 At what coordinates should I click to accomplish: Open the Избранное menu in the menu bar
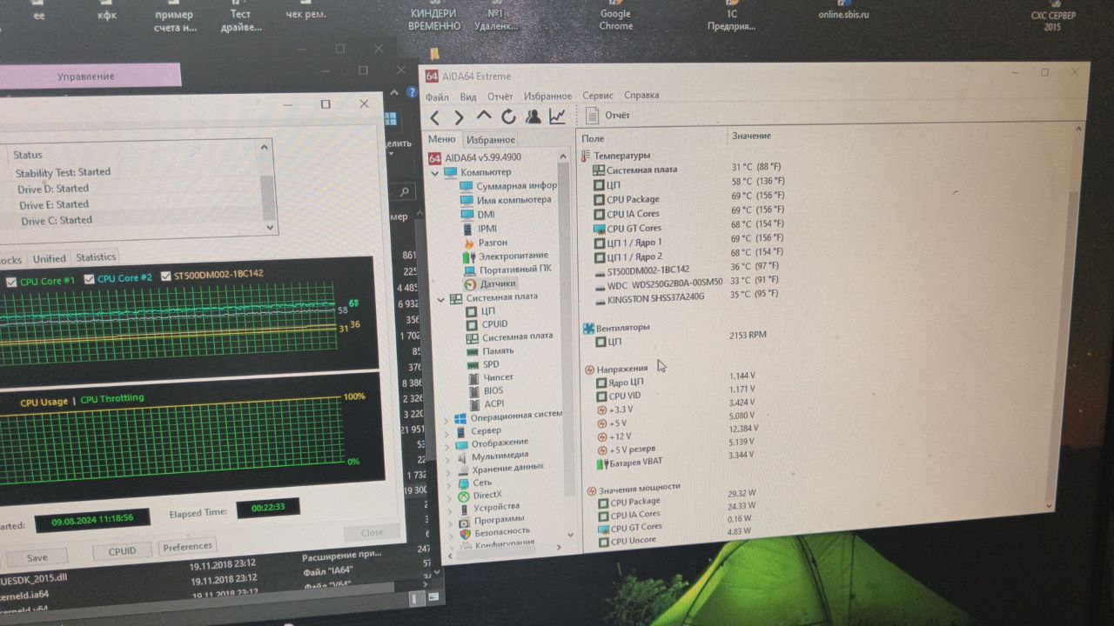548,96
